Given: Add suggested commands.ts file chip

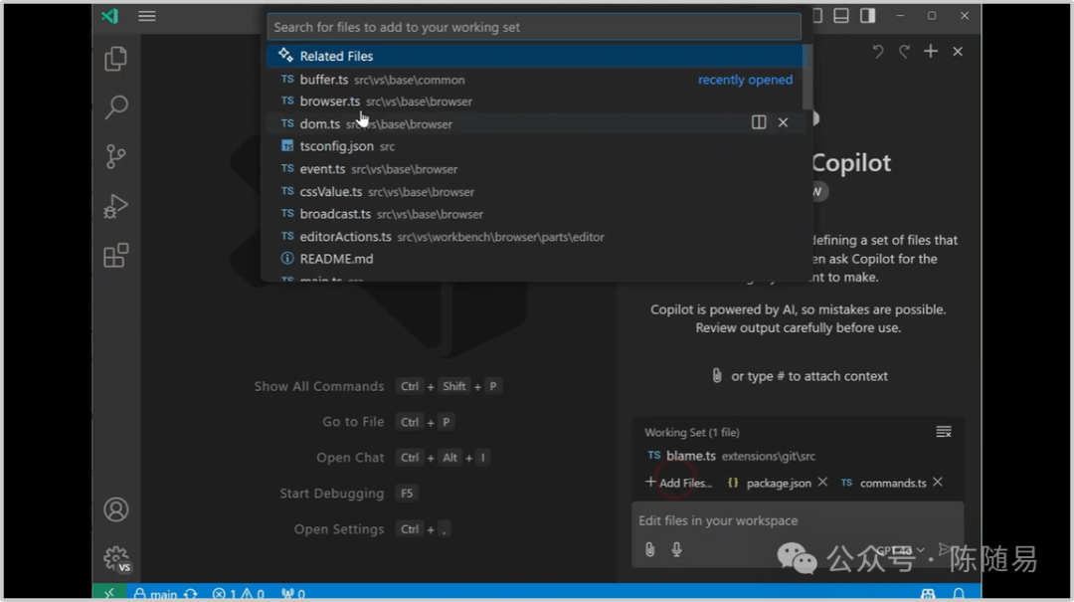Looking at the screenshot, I should click(884, 483).
